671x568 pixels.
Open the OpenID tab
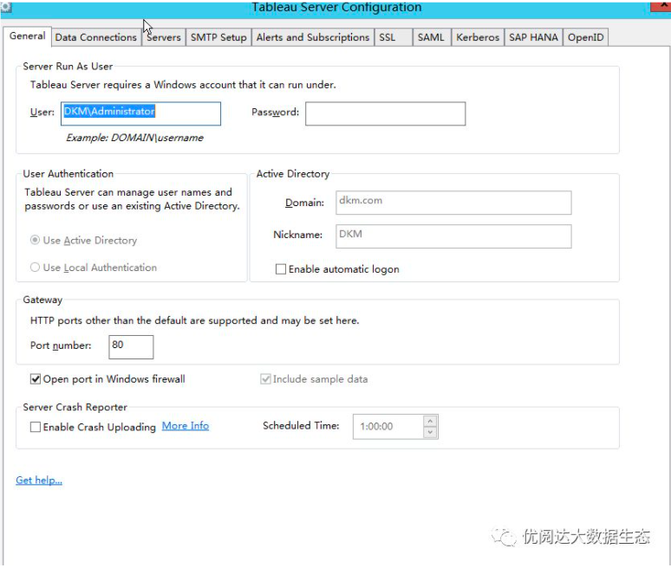585,37
